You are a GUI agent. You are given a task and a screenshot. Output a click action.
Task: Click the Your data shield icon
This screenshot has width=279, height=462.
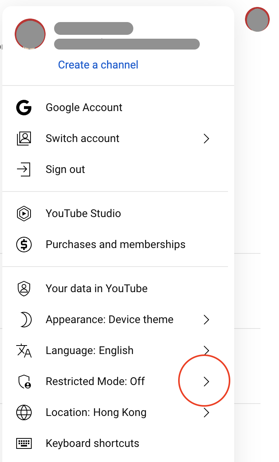24,289
